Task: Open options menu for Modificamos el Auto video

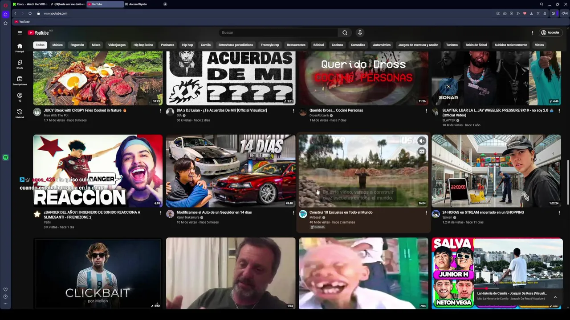Action: click(x=293, y=213)
